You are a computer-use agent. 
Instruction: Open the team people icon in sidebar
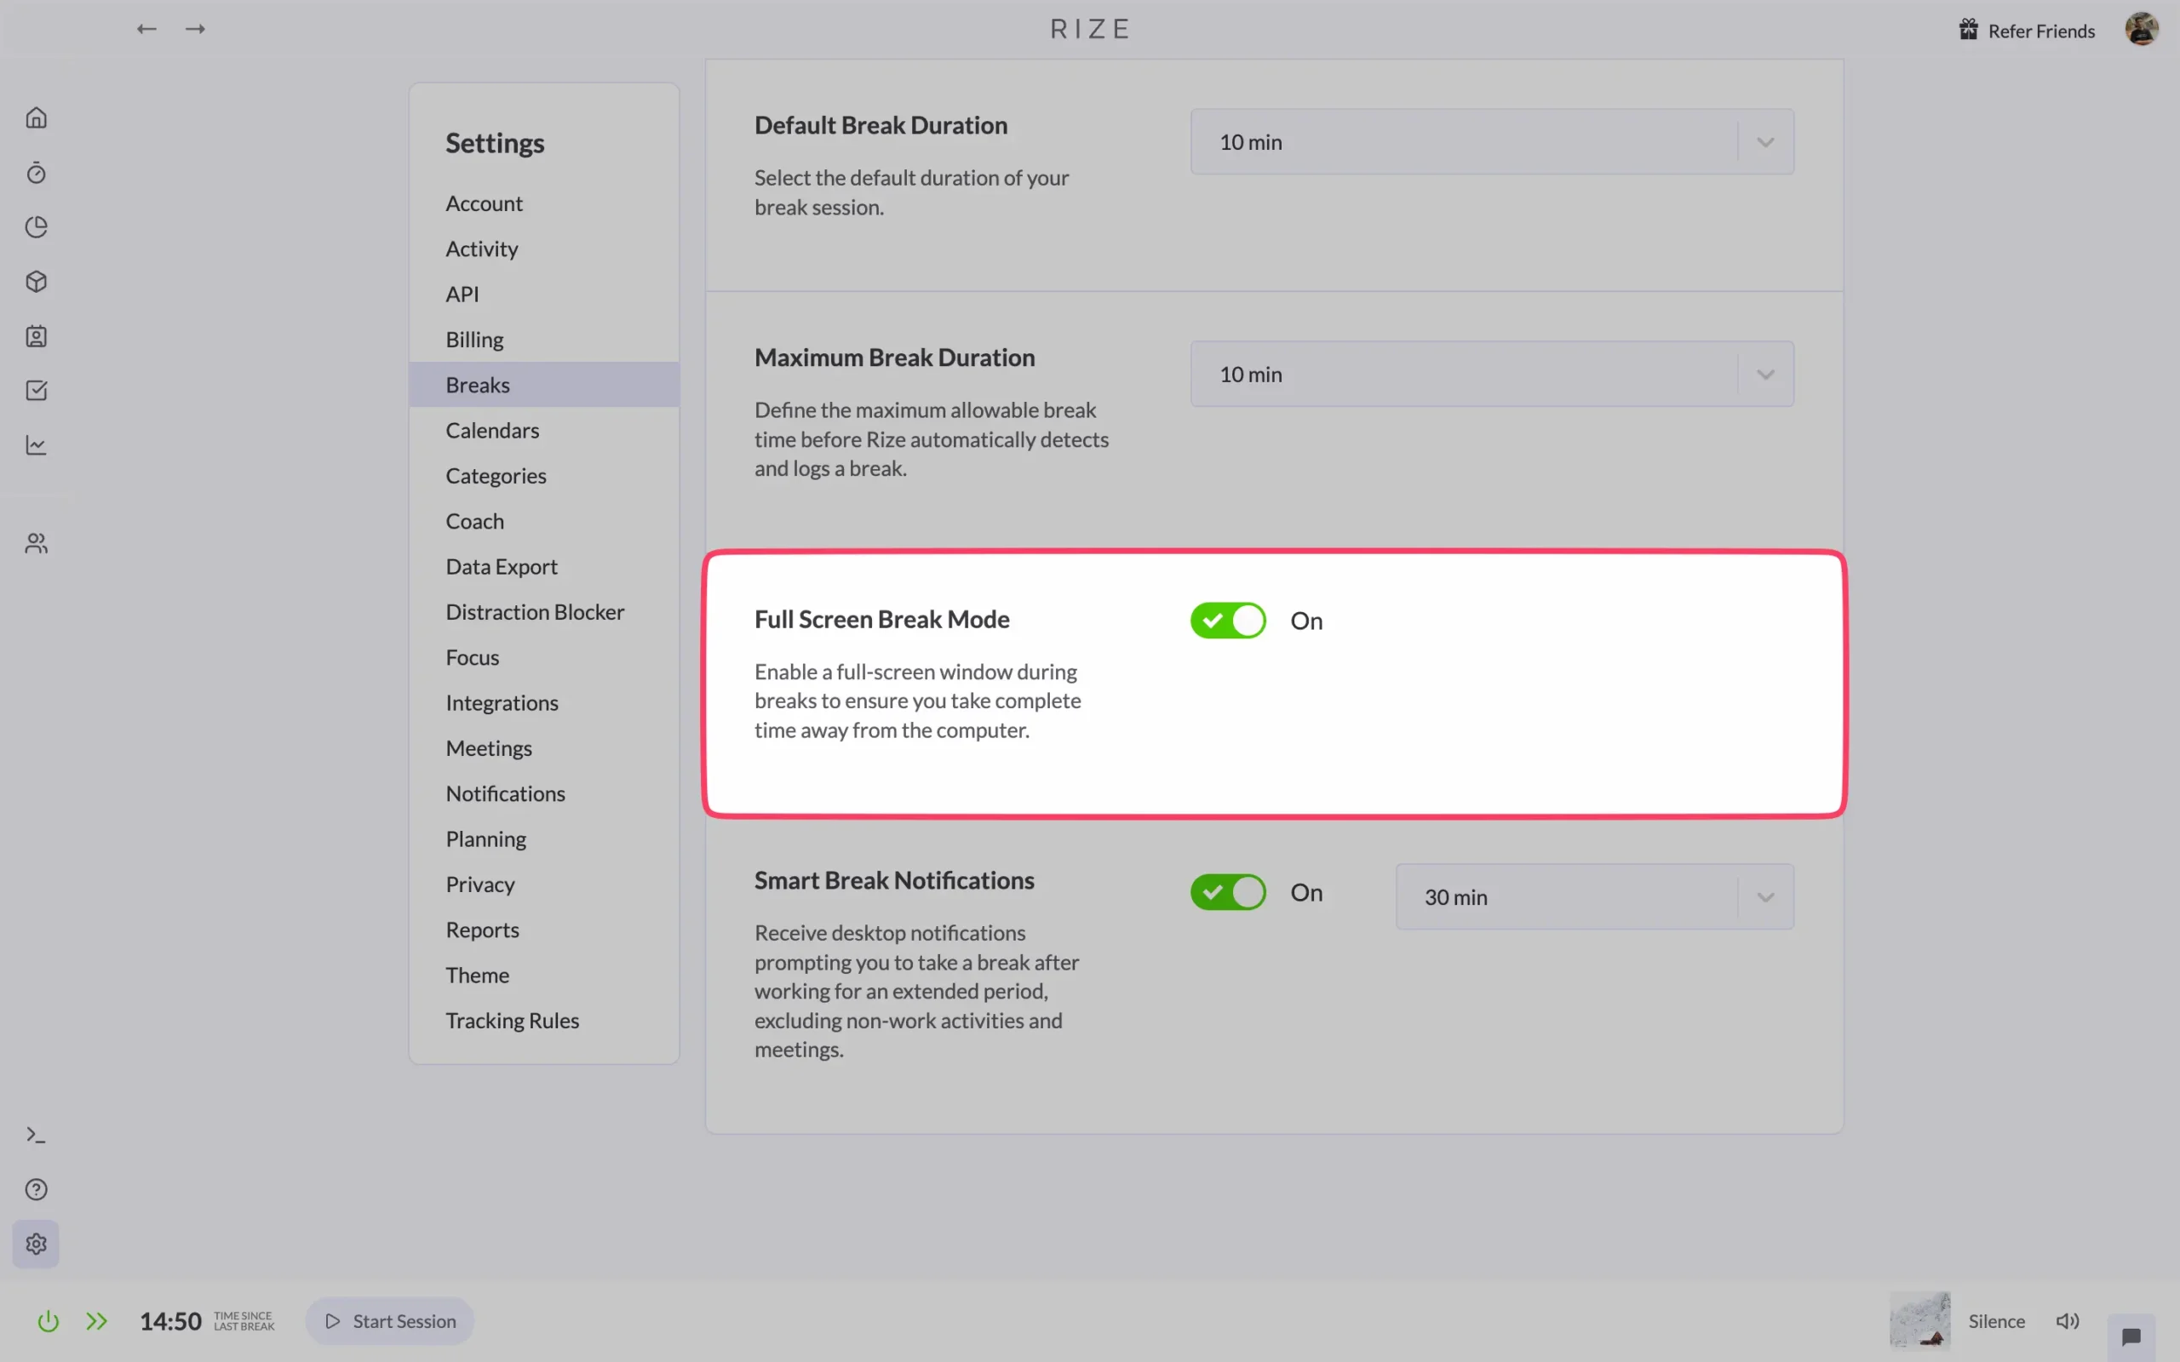click(x=36, y=543)
